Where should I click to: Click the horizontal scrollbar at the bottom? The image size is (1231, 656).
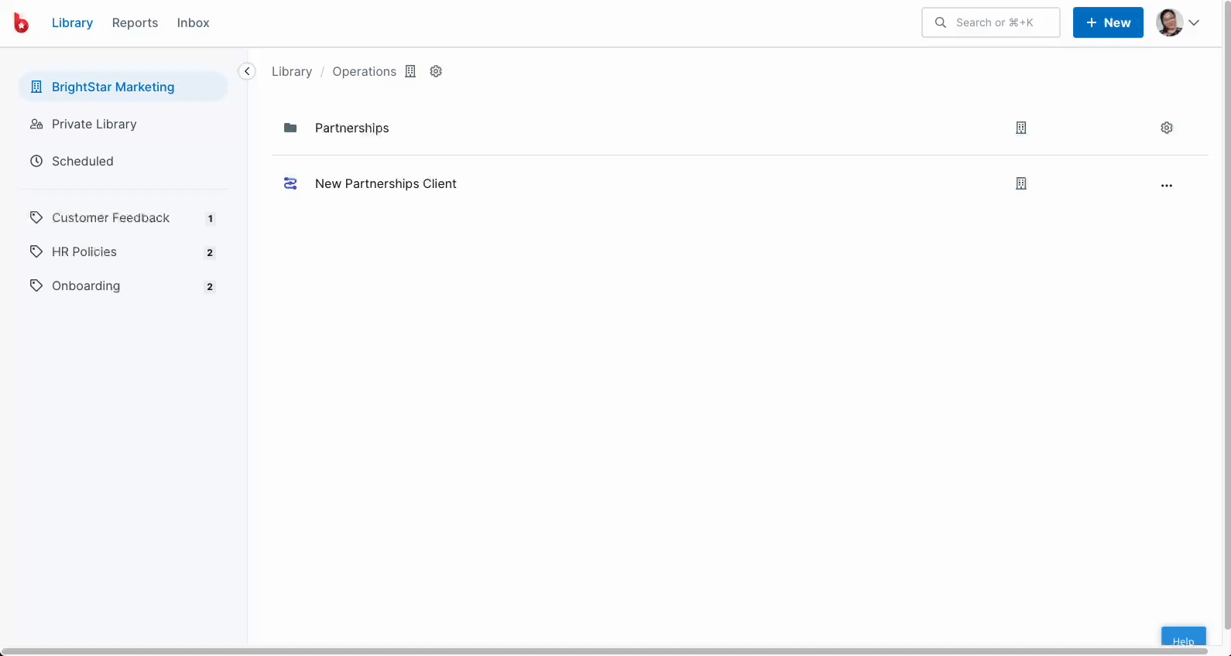(x=604, y=652)
